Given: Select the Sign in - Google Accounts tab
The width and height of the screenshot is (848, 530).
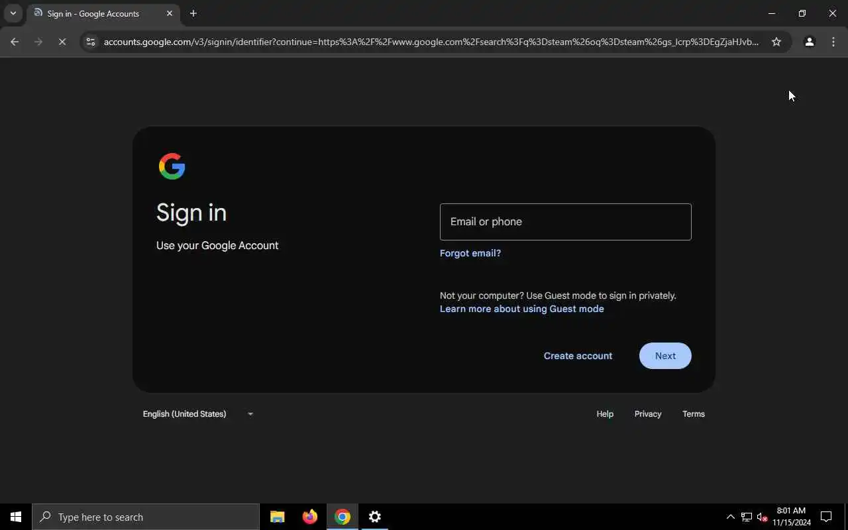Looking at the screenshot, I should 103,13.
